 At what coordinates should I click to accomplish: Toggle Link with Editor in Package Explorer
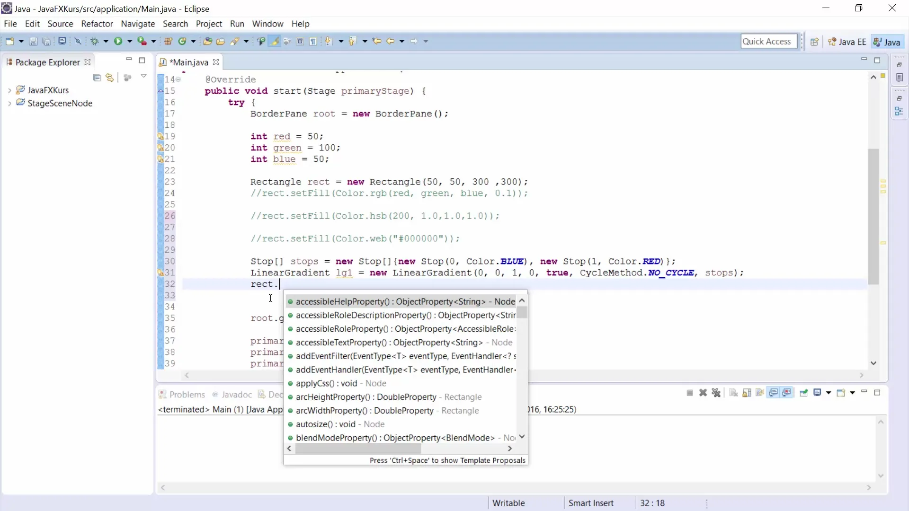point(110,78)
